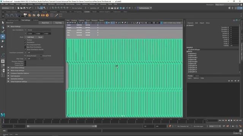Click the Tool Help button
Image resolution: width=243 pixels, height=136 pixels.
(58, 23)
